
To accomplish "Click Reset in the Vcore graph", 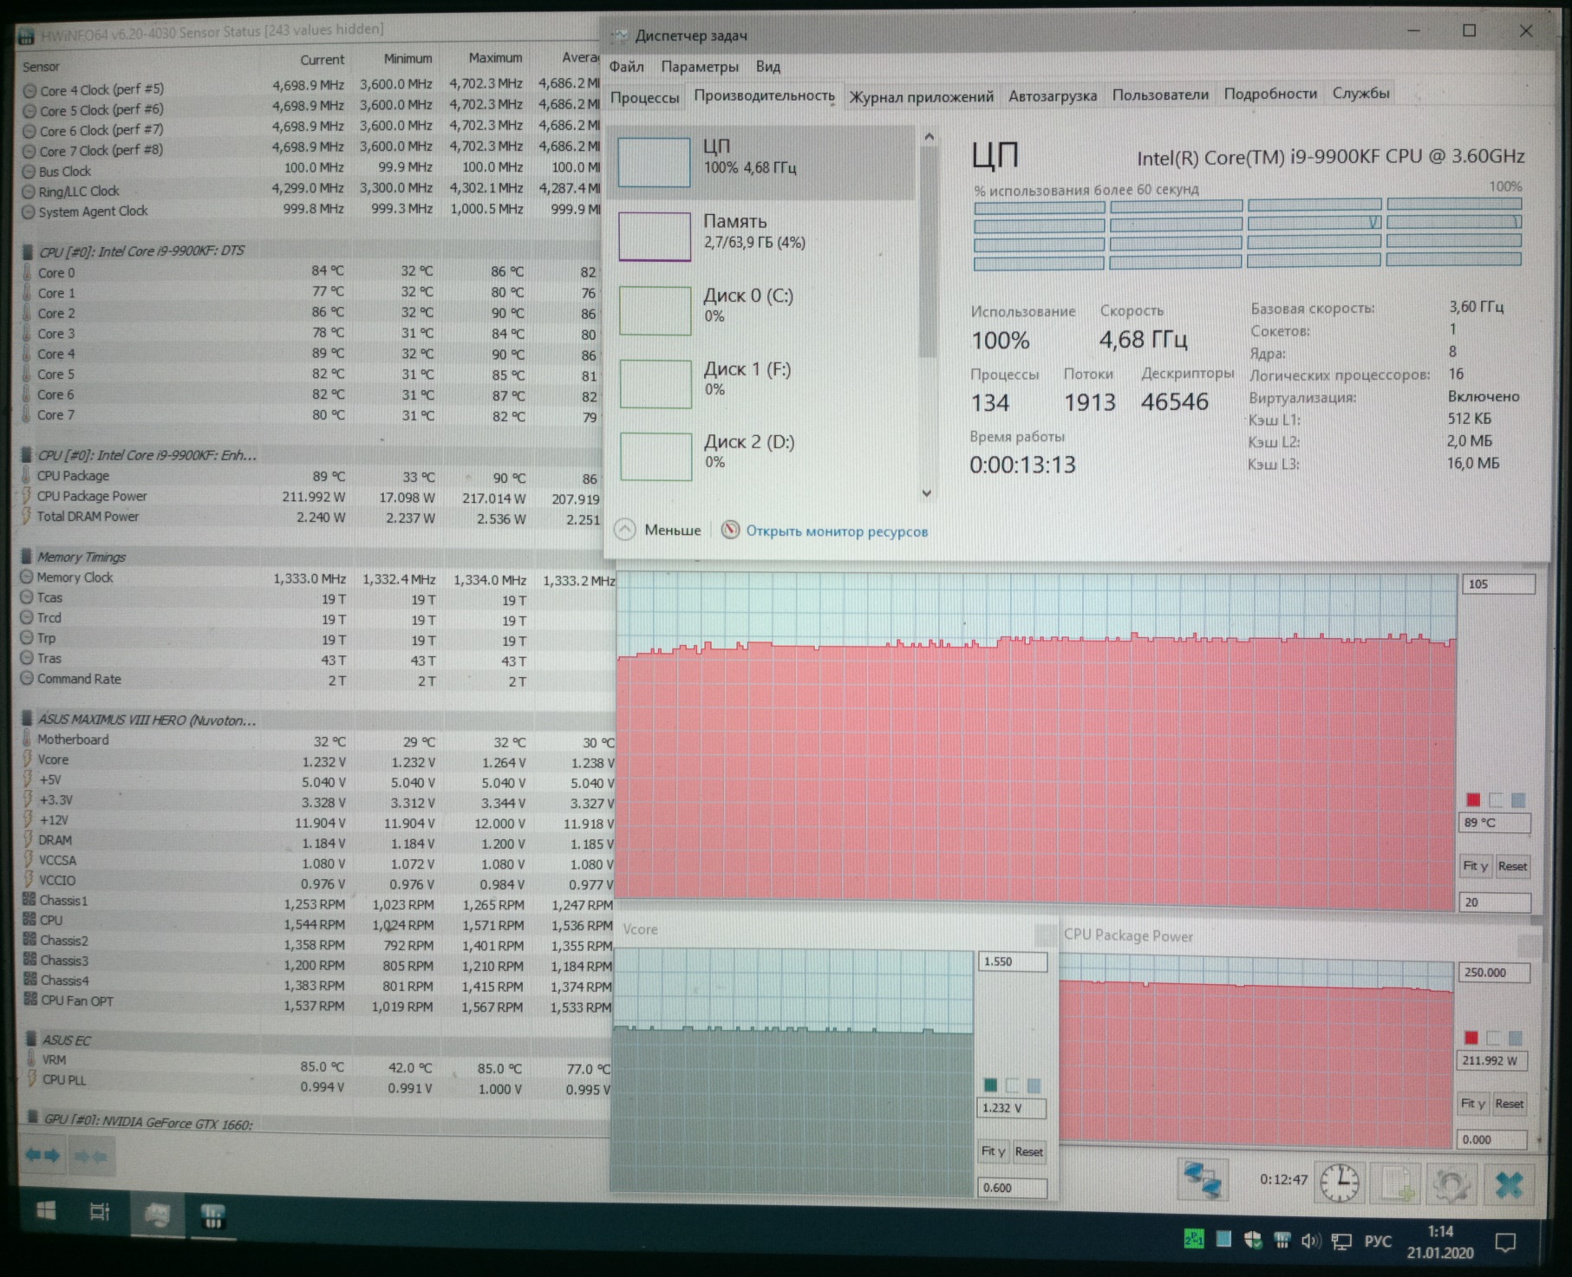I will click(1029, 1151).
